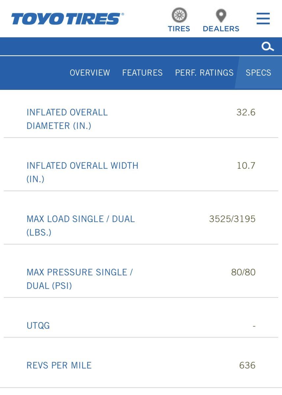
Task: Click the Max Load Single / Dual label
Action: [81, 225]
